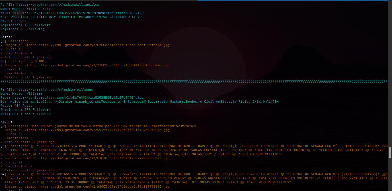
Task: Expand the [+] marker of the 16-likes post
Action: tap(3, 61)
